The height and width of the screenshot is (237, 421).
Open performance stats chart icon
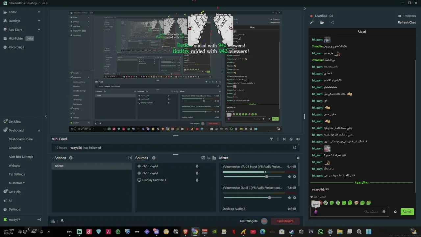[53, 221]
